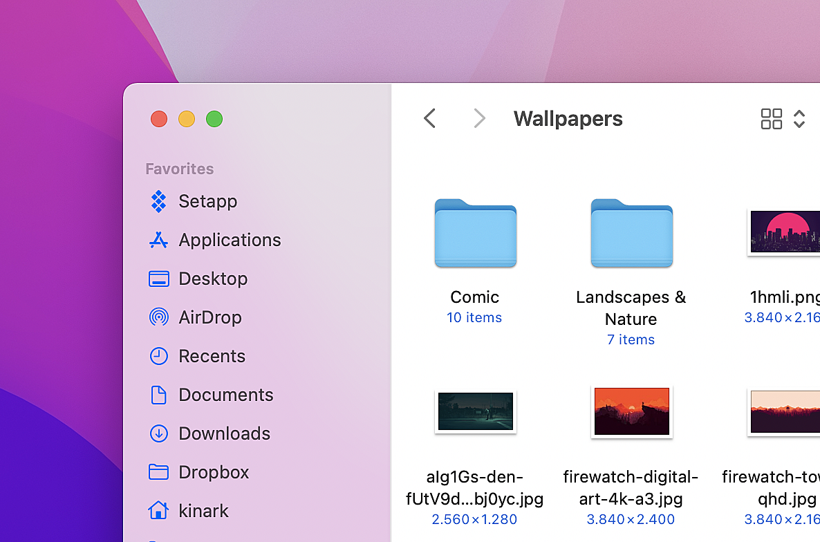Image resolution: width=820 pixels, height=542 pixels.
Task: Switch to icon grid view
Action: tap(772, 119)
